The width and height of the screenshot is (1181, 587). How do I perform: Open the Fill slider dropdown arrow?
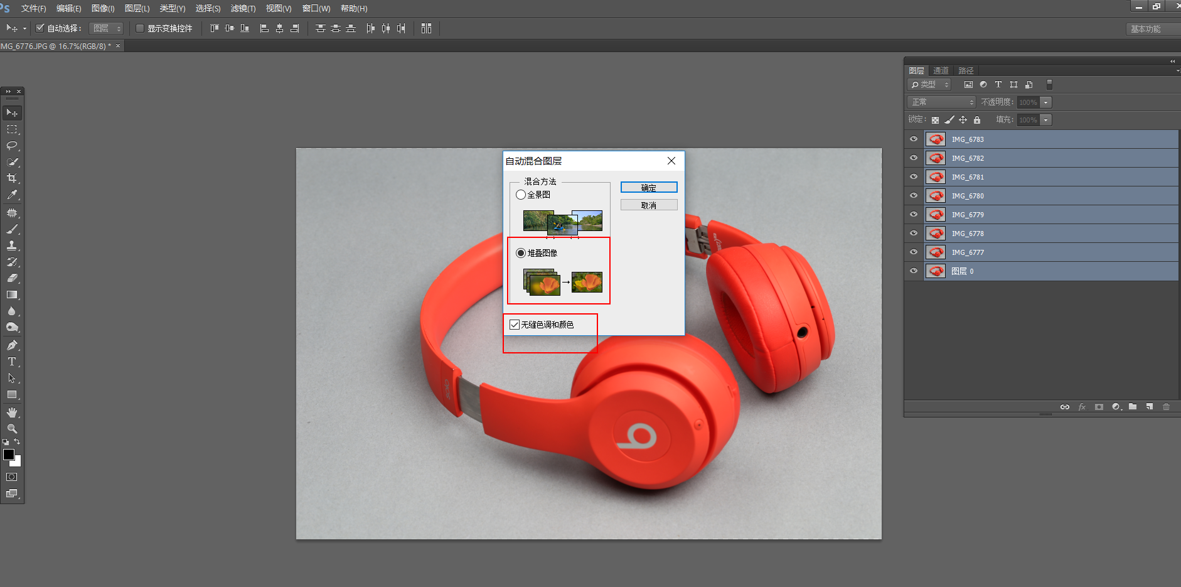[x=1046, y=120]
